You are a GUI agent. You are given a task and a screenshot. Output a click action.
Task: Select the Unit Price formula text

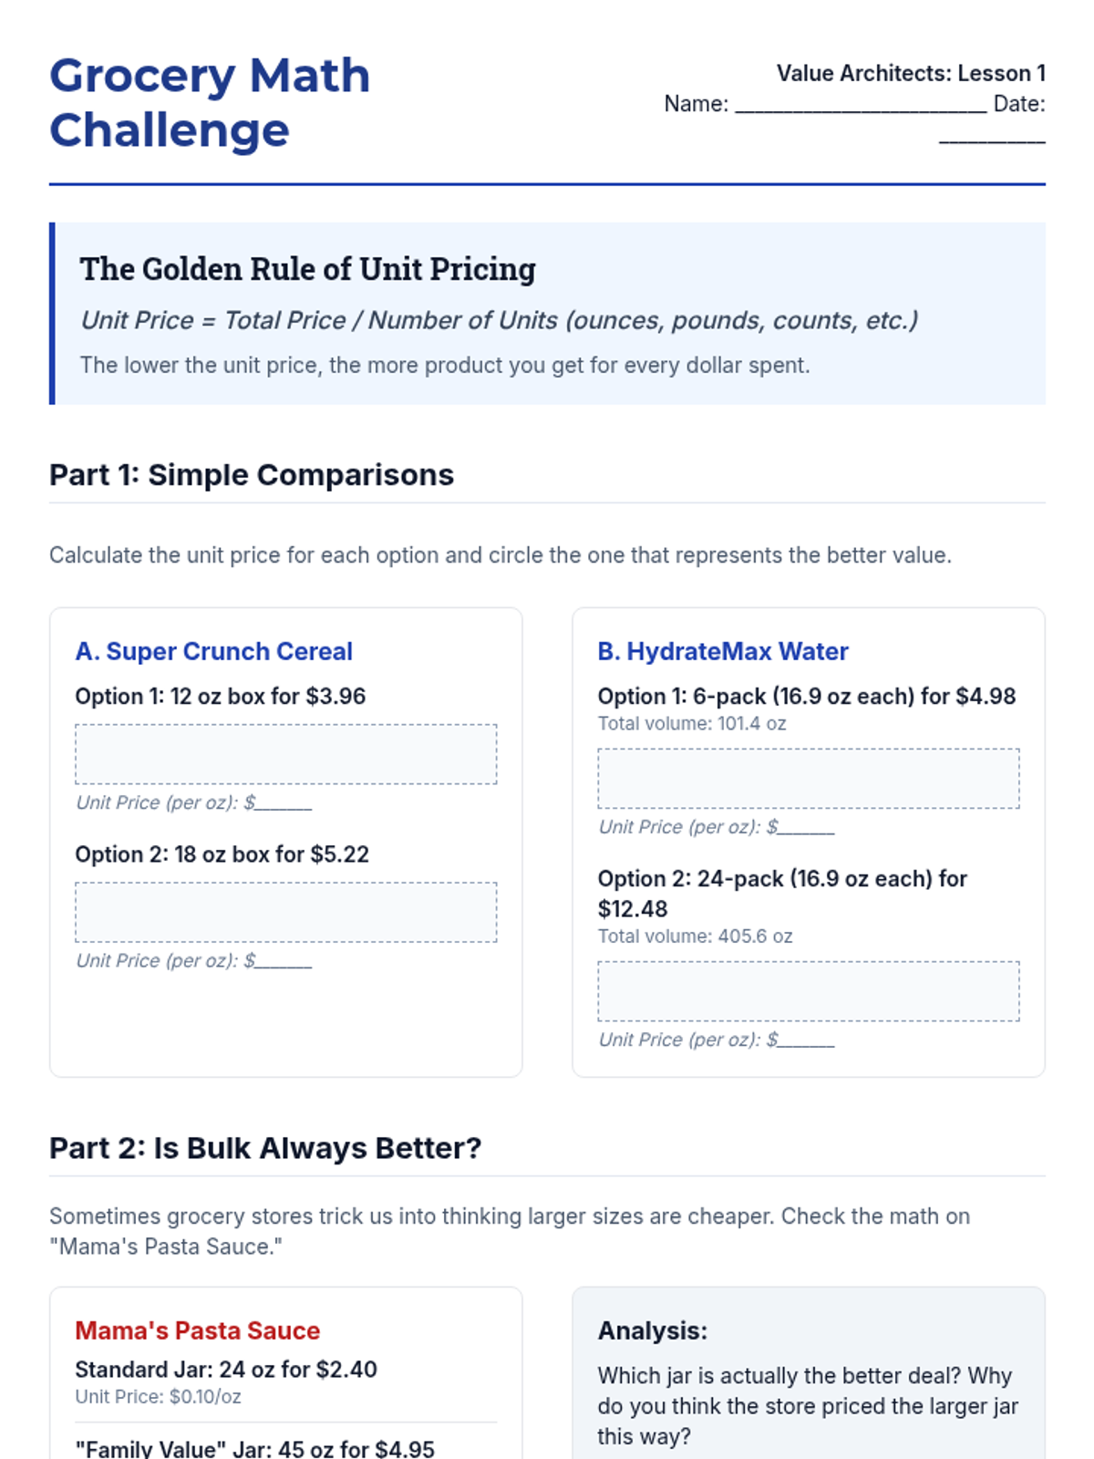(499, 320)
